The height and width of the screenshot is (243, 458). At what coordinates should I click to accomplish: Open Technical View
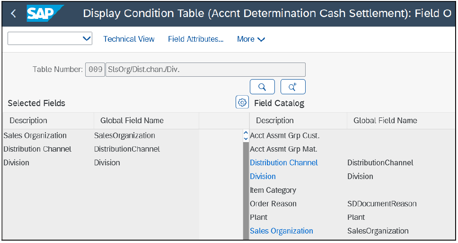tap(129, 39)
